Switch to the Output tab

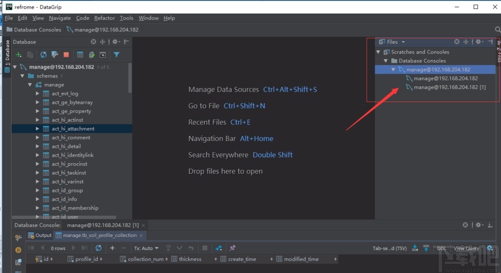[40, 235]
